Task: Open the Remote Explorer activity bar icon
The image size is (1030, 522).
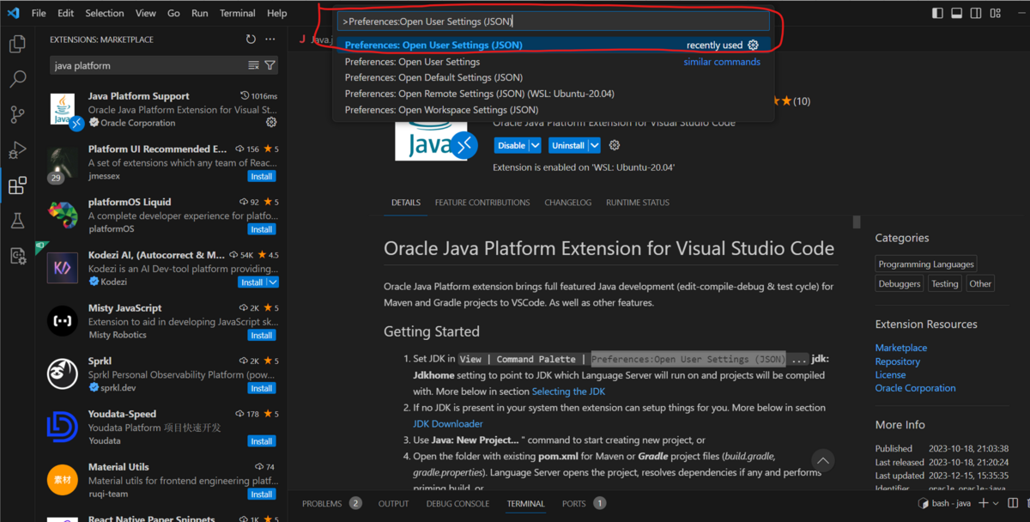Action: (17, 256)
